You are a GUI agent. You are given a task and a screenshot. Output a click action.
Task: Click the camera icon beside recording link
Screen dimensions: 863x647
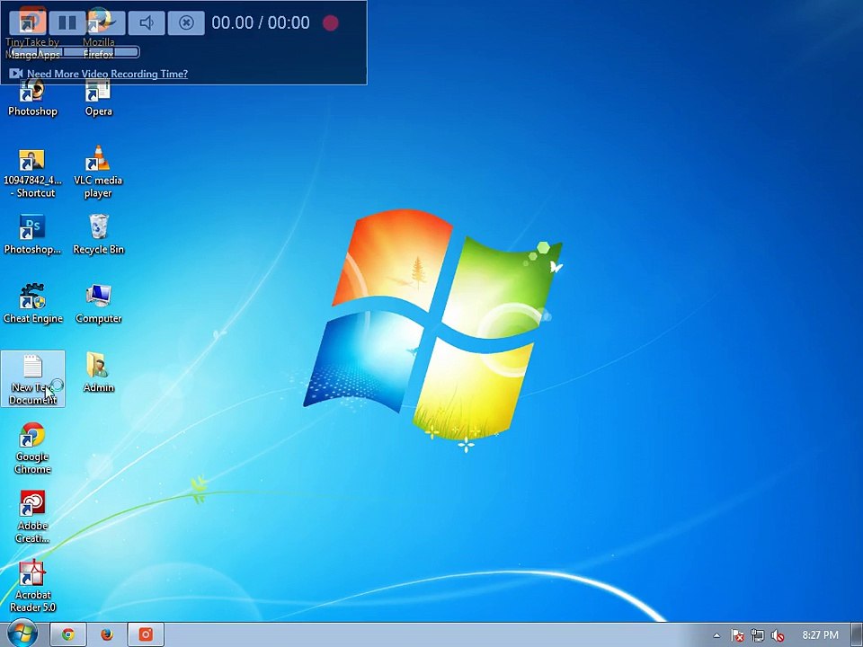16,73
